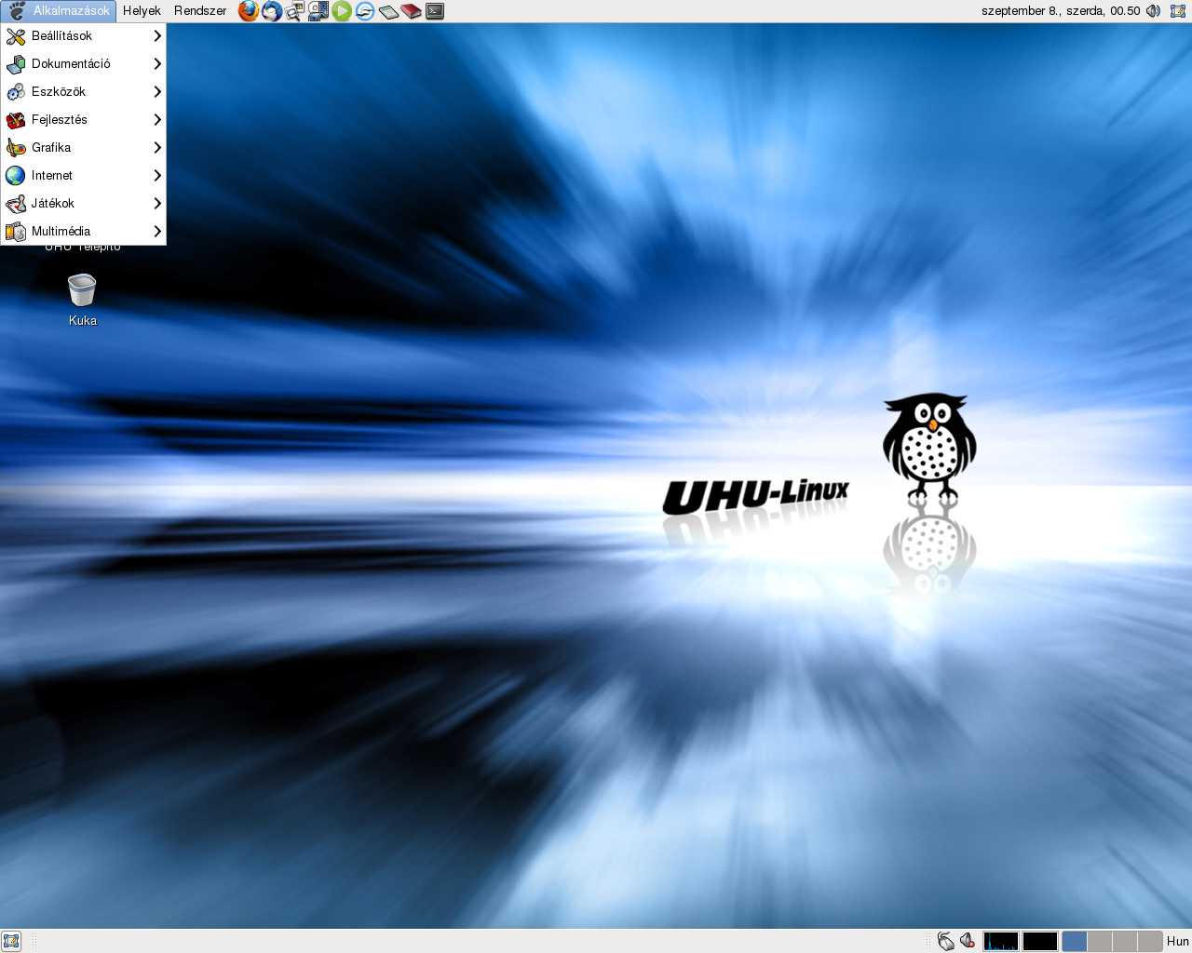1192x953 pixels.
Task: Expand the Internet submenu
Action: pyautogui.click(x=83, y=175)
